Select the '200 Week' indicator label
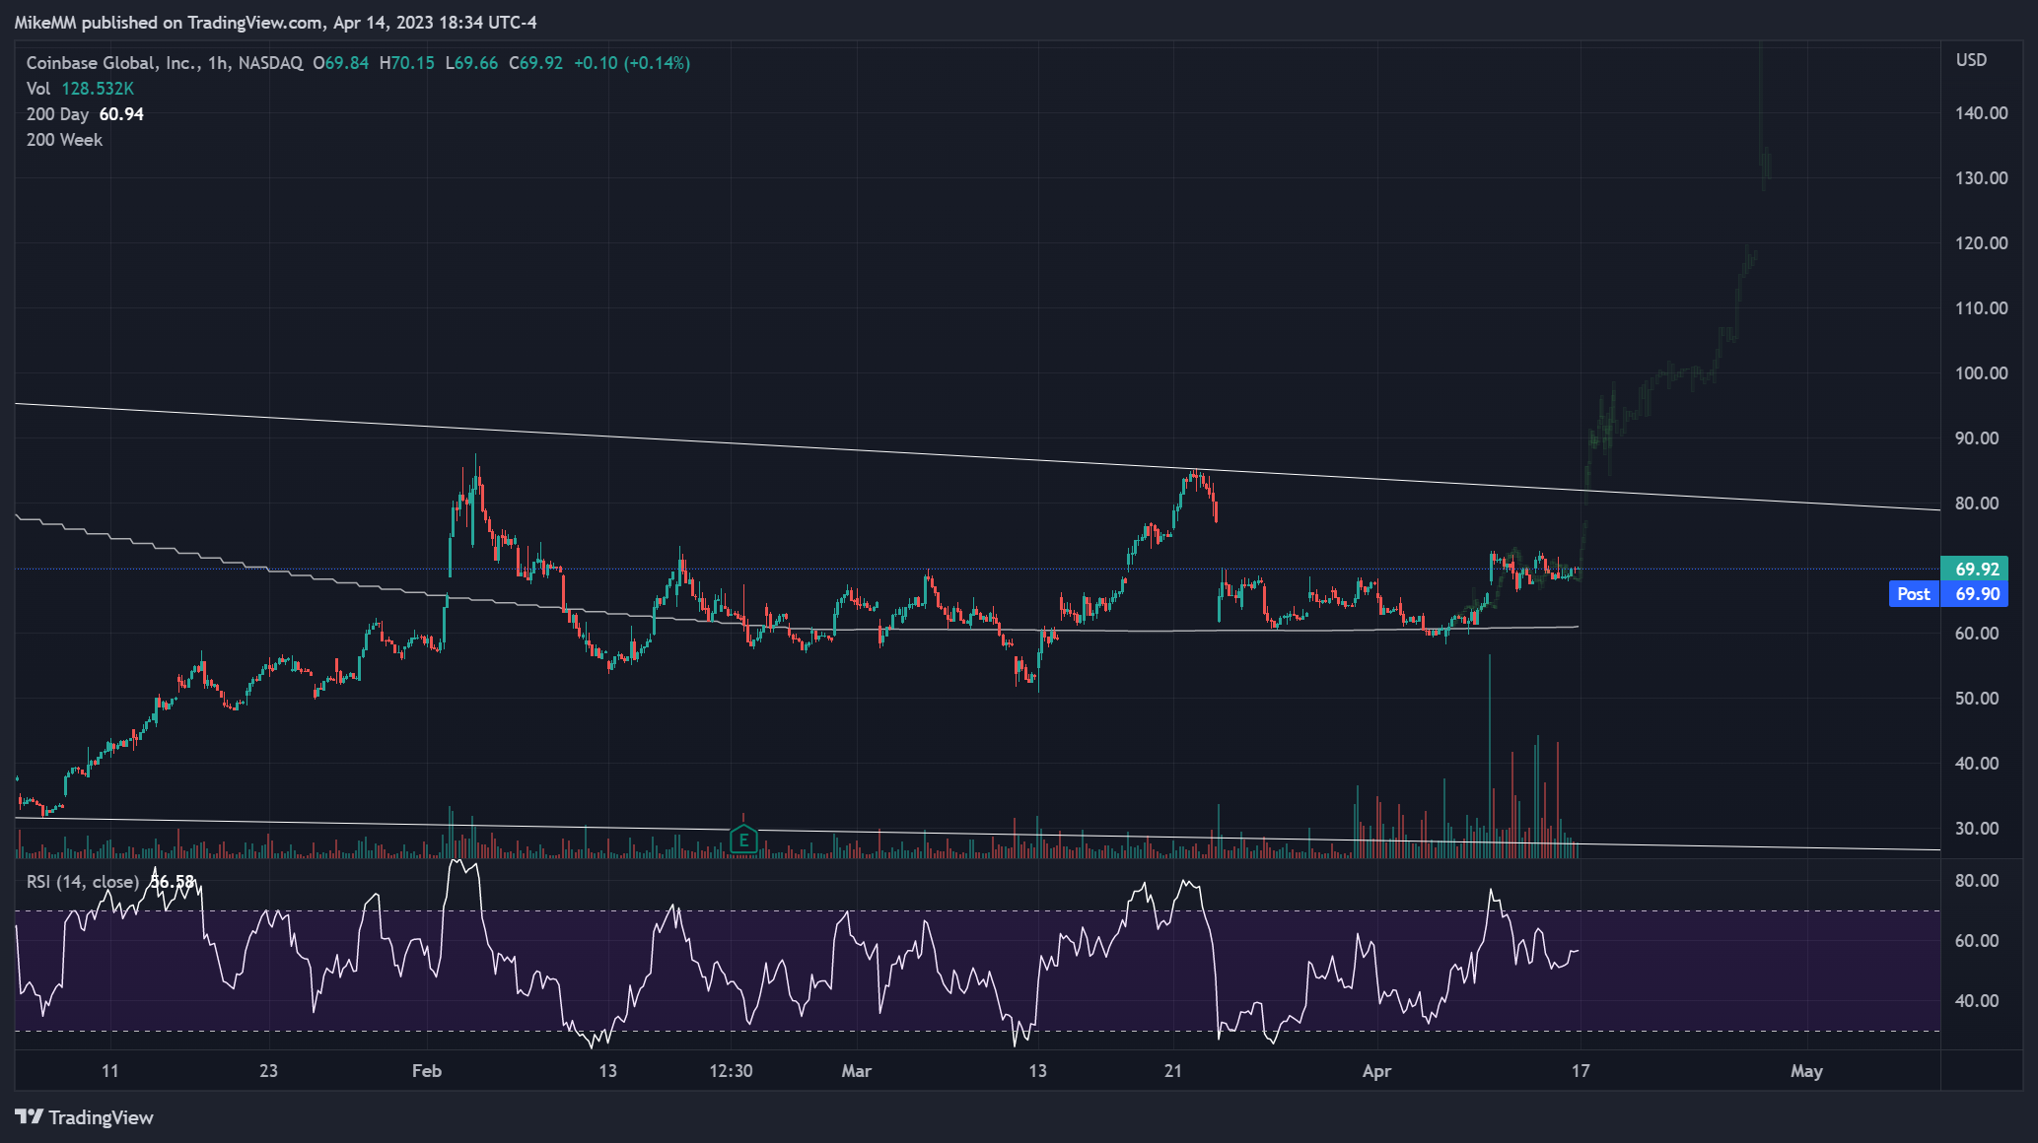 click(64, 140)
